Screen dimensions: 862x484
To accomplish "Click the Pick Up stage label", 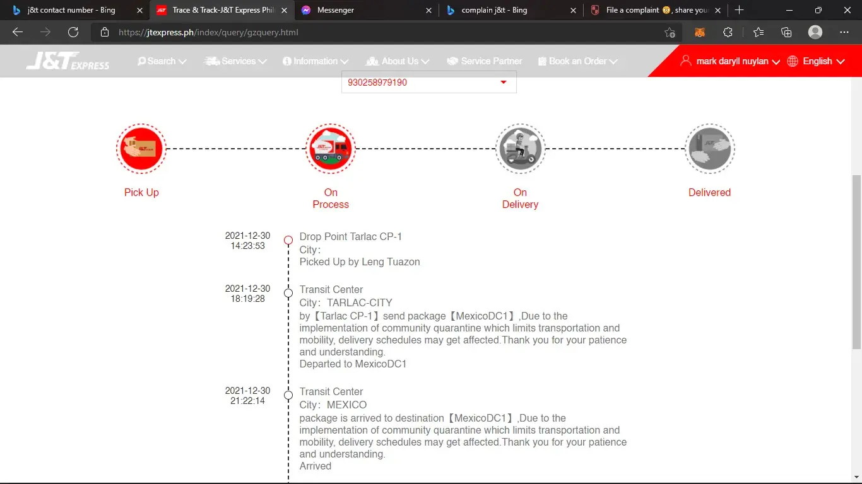I will pyautogui.click(x=141, y=192).
